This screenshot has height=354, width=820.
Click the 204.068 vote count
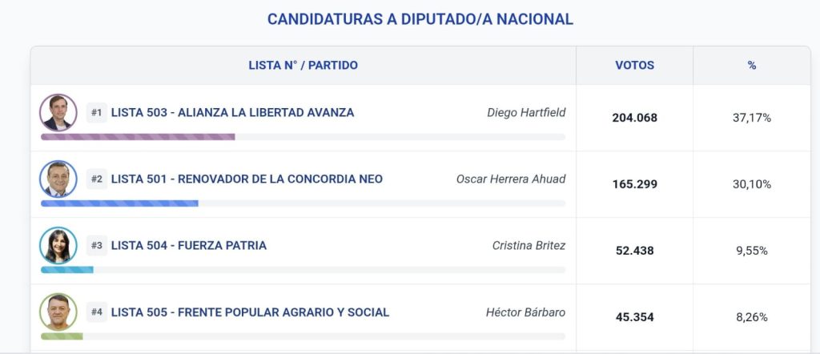coord(634,118)
